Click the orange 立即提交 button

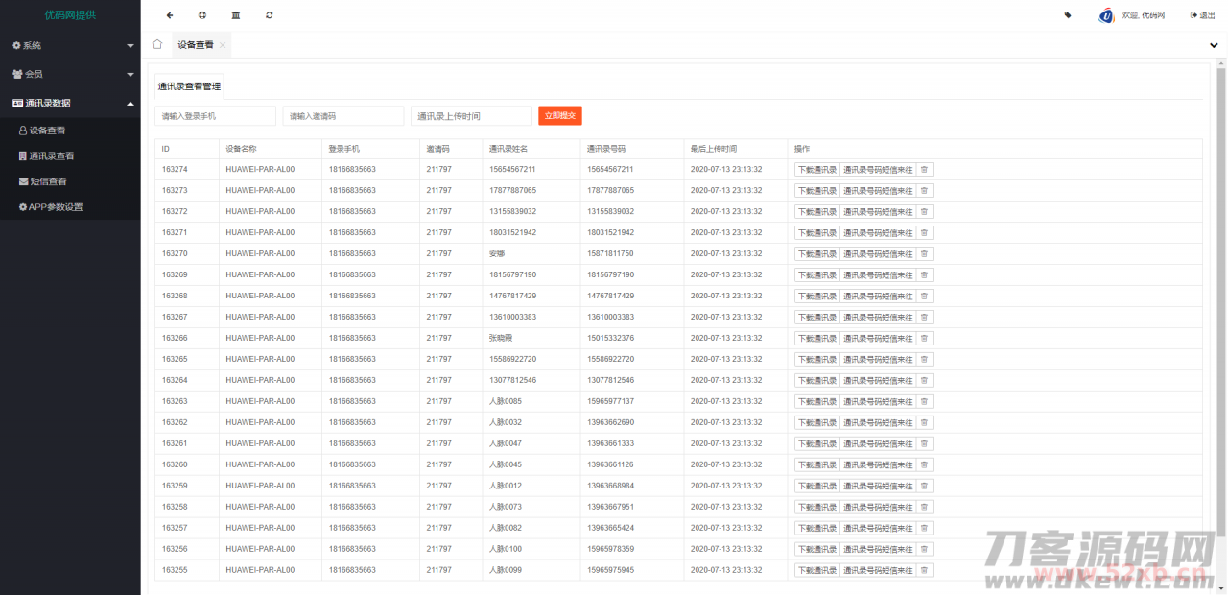559,115
